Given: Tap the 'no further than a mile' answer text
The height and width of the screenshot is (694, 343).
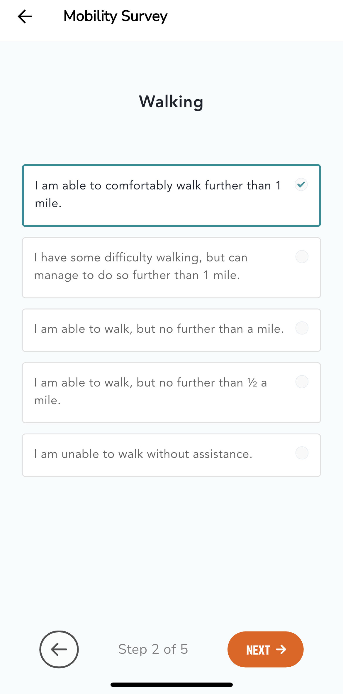Looking at the screenshot, I should coord(159,329).
